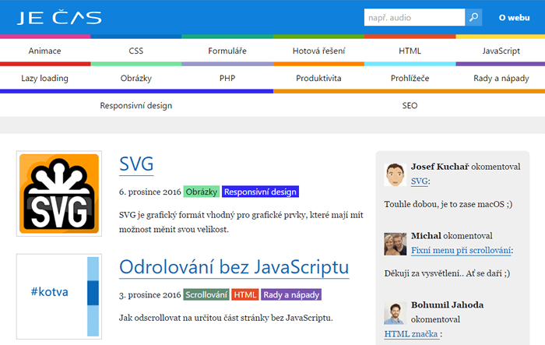Click Michal's commenter avatar

[395, 244]
